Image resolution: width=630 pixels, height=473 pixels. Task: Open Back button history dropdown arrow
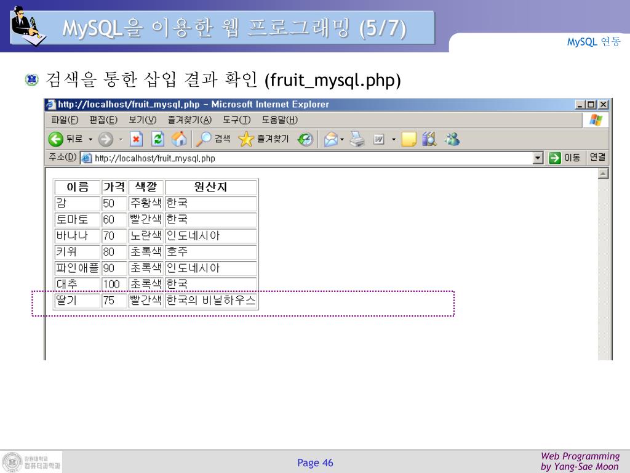click(90, 140)
